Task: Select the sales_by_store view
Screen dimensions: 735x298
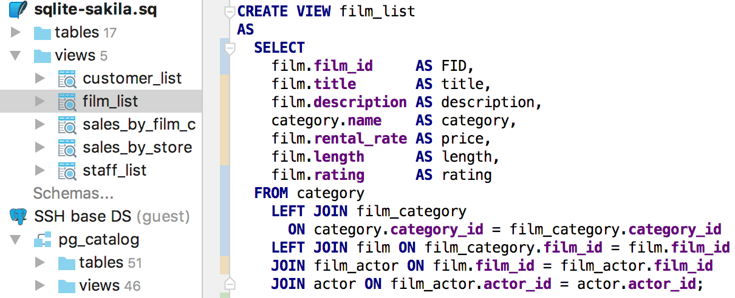Action: (137, 148)
